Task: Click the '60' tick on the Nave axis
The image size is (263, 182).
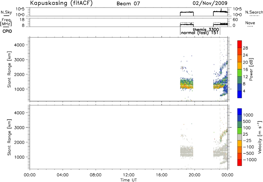Action: [235, 20]
